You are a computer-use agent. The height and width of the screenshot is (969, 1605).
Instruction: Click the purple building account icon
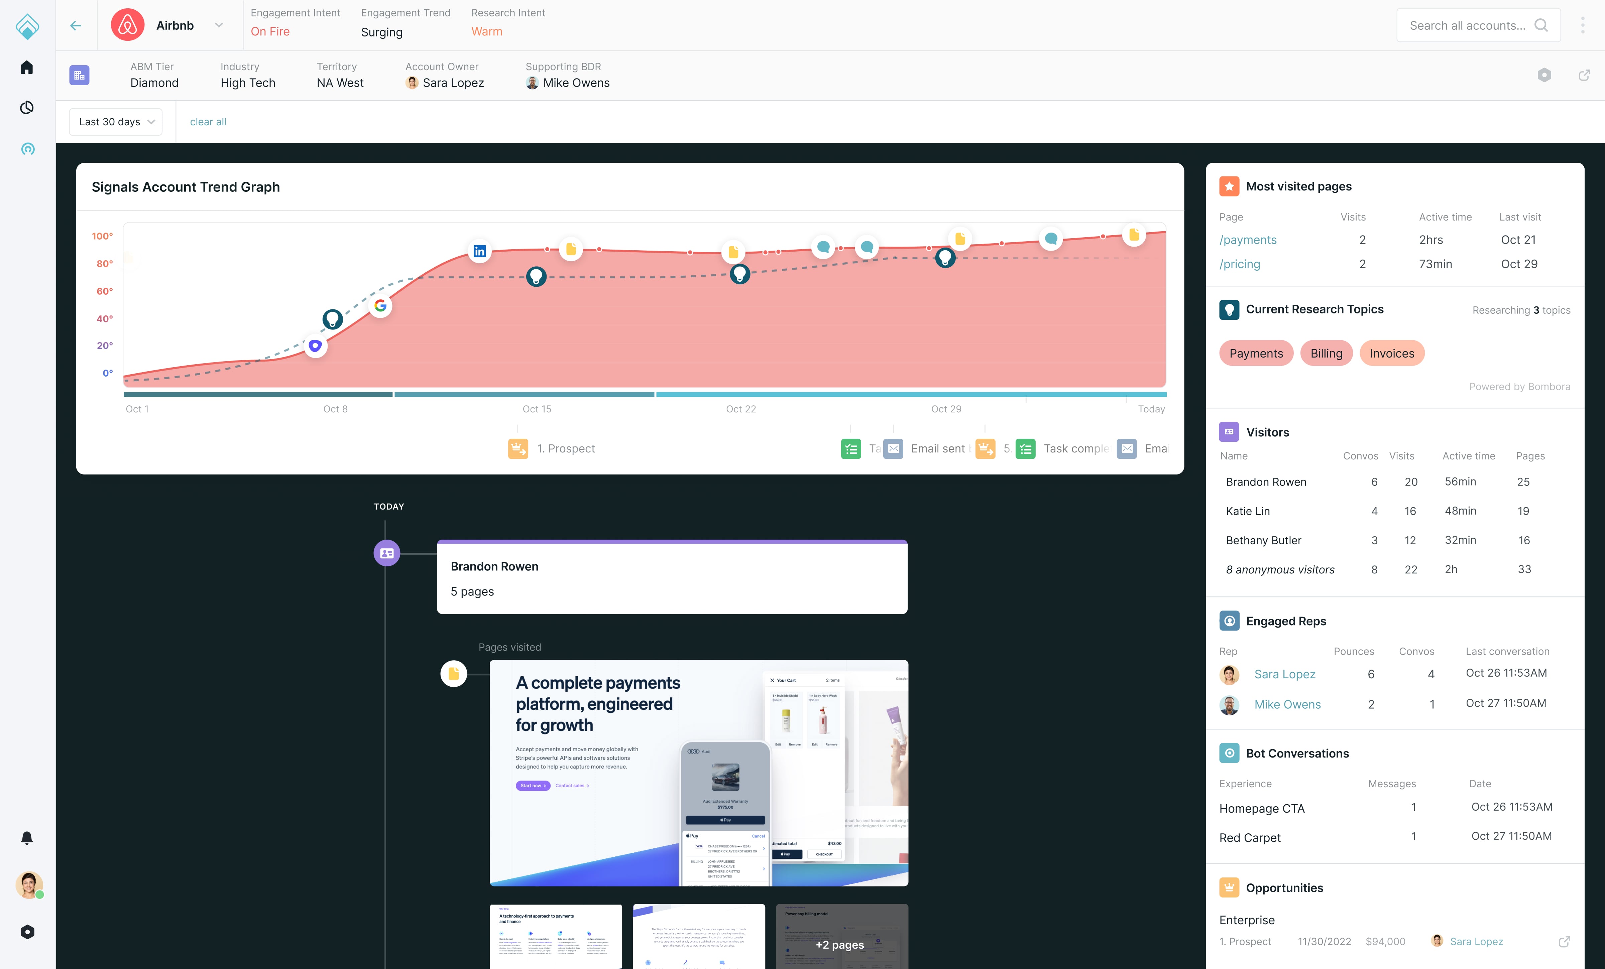pyautogui.click(x=80, y=76)
